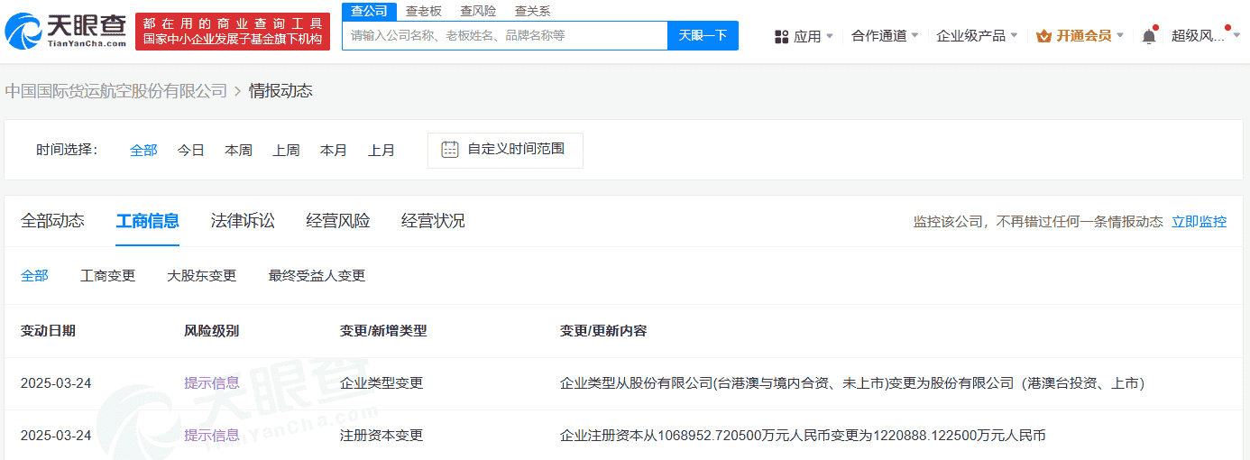Screen dimensions: 1250x460
Task: Expand the 应用 dropdown menu
Action: pyautogui.click(x=806, y=36)
